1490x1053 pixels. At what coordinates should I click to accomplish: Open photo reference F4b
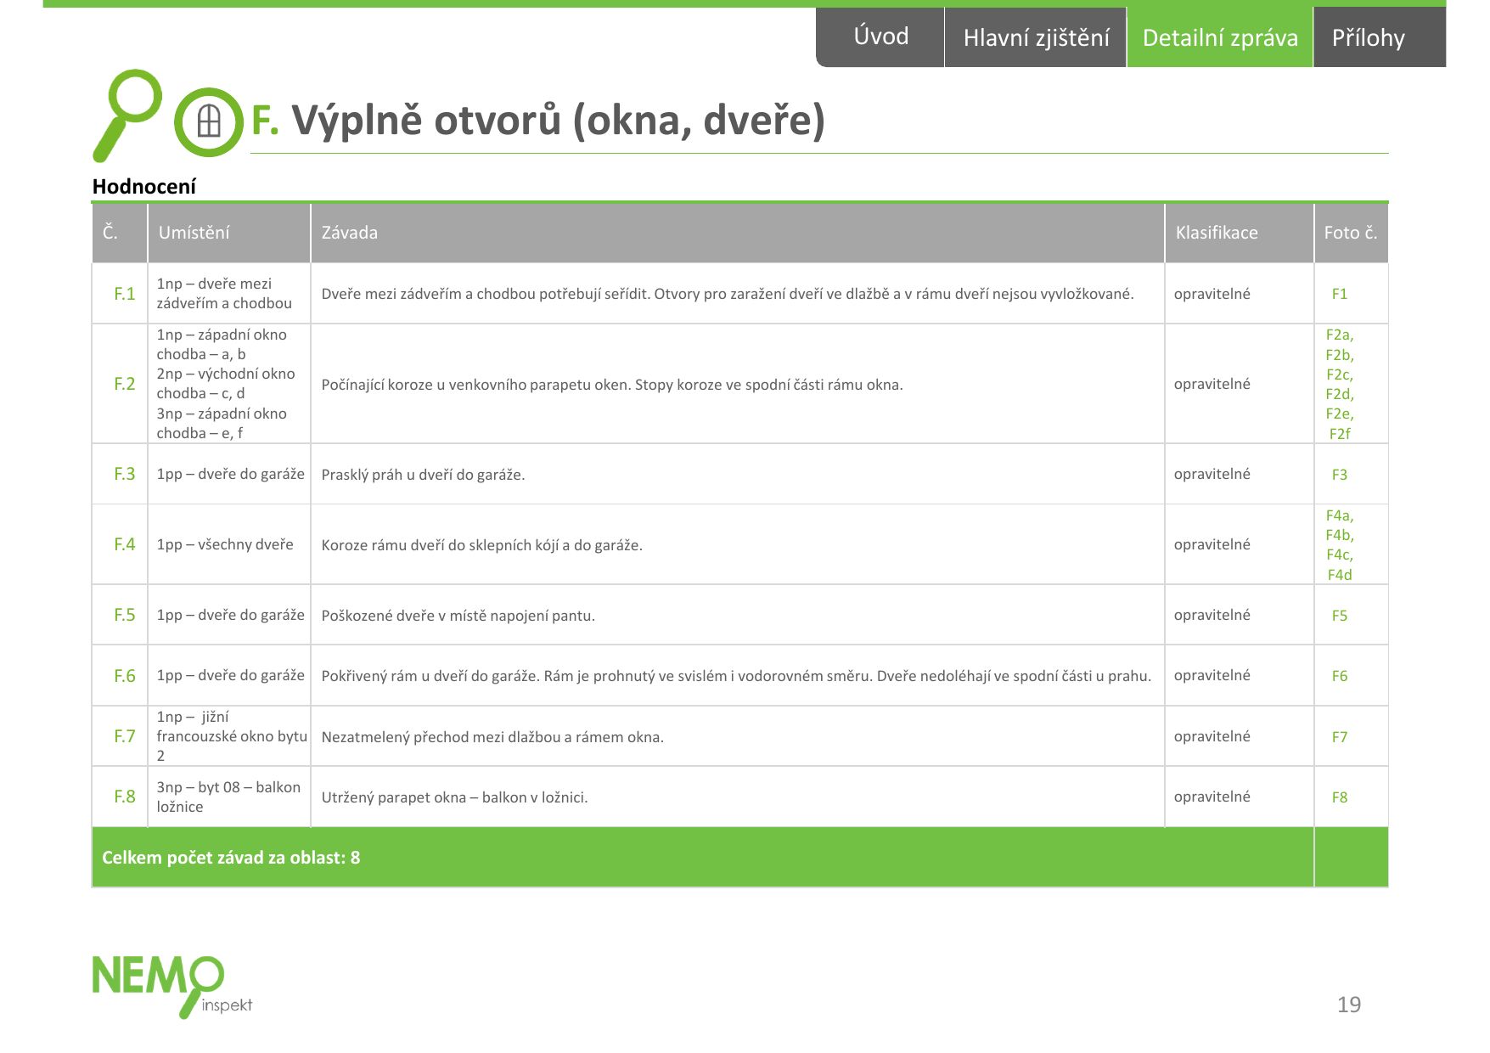(1339, 535)
